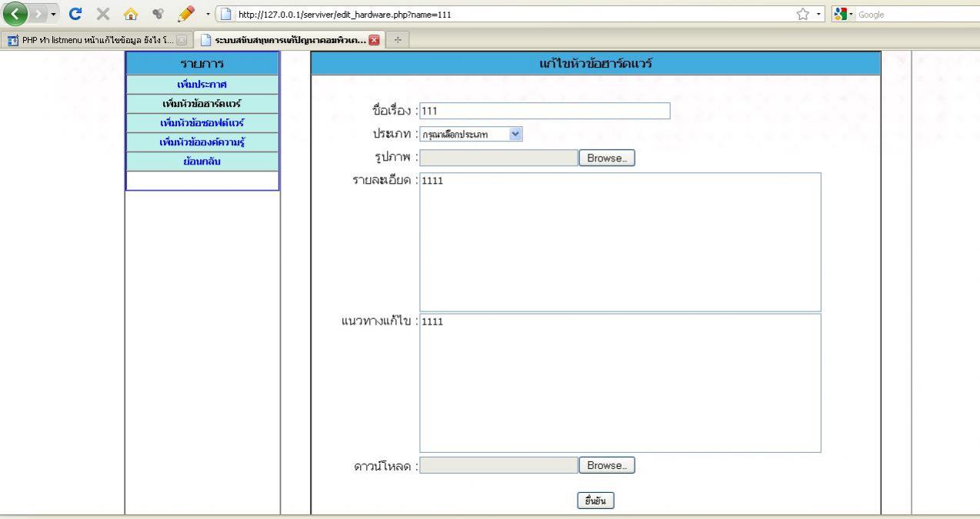This screenshot has height=519, width=980.
Task: Click the ดาวน์โหลด file path field
Action: click(x=498, y=465)
